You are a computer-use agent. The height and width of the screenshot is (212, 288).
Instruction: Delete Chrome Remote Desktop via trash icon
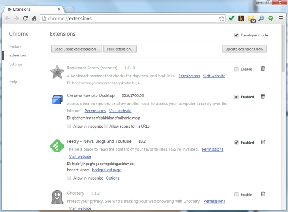[263, 96]
